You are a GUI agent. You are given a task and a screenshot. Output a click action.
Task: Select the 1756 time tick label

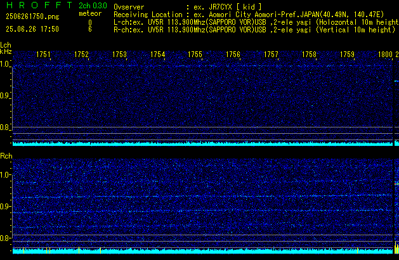point(233,55)
